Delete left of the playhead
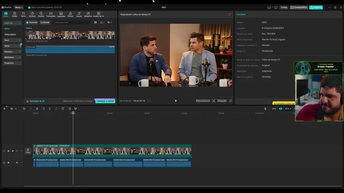The width and height of the screenshot is (344, 193). tap(44, 109)
